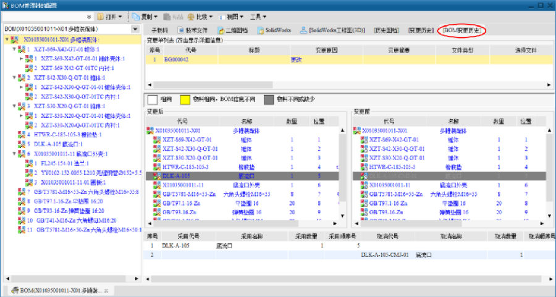
Task: Click the right arrow of the change list horizontal scrollbar
Action: point(549,85)
